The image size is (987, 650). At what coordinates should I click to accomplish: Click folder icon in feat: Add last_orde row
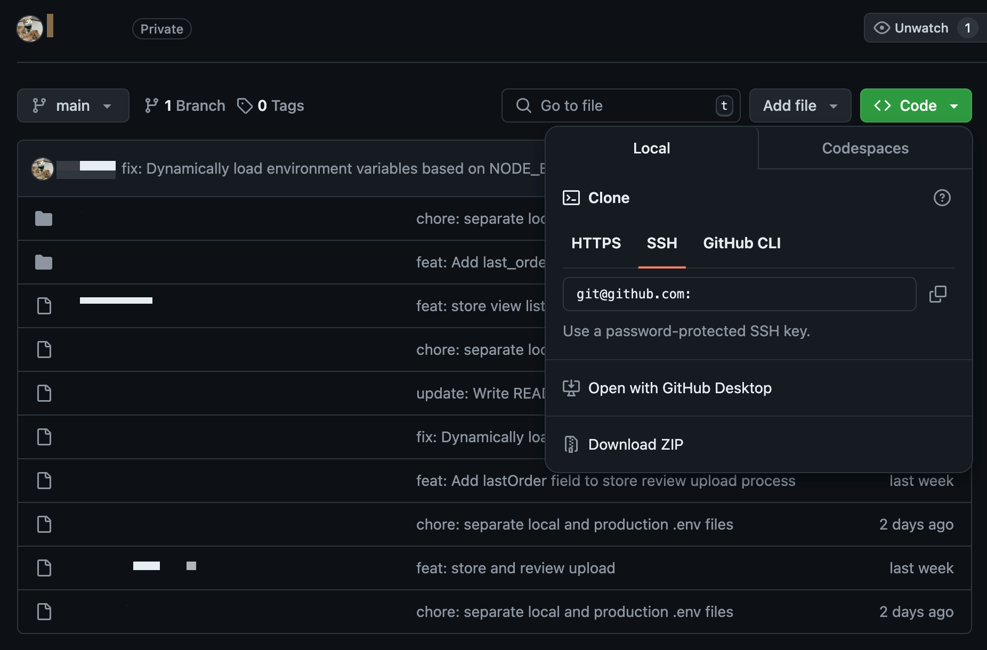pyautogui.click(x=44, y=262)
